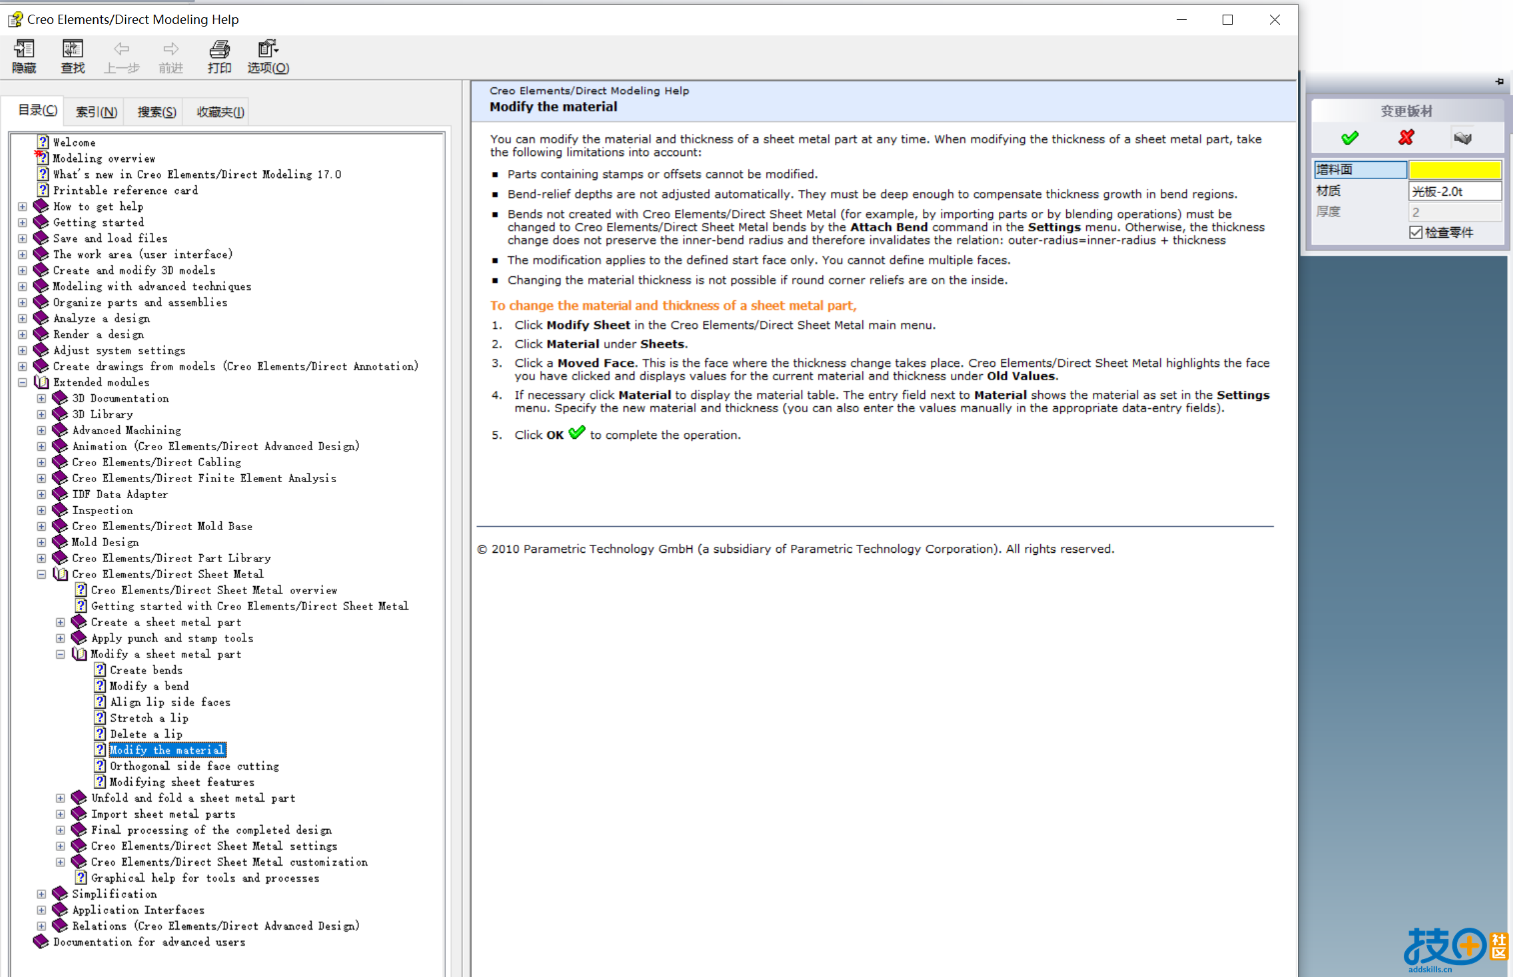Screen dimensions: 1513x977
Task: Click the book icon beside Simplification
Action: [60, 893]
